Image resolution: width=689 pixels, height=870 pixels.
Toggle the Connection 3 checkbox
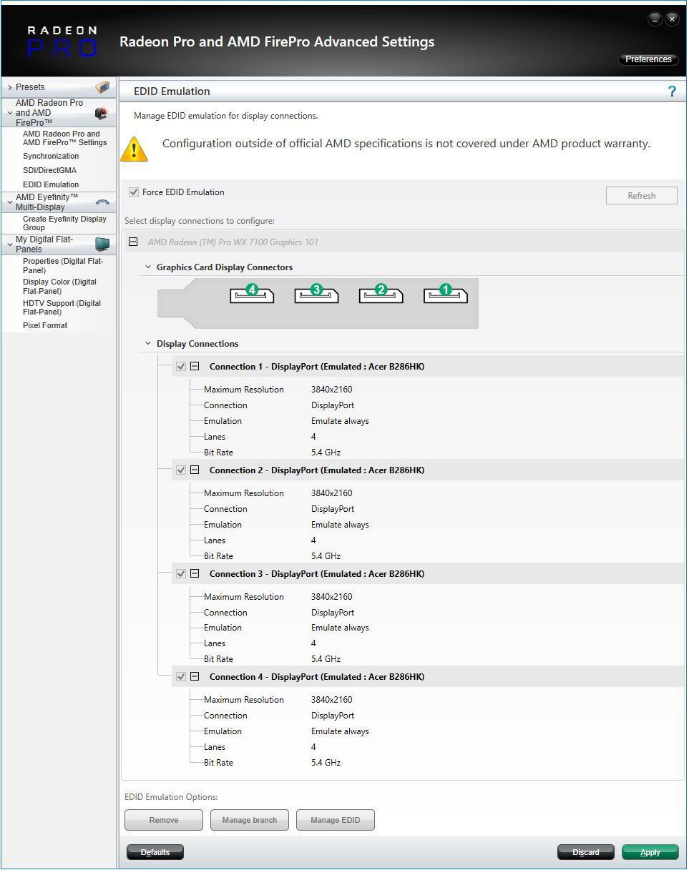(181, 574)
